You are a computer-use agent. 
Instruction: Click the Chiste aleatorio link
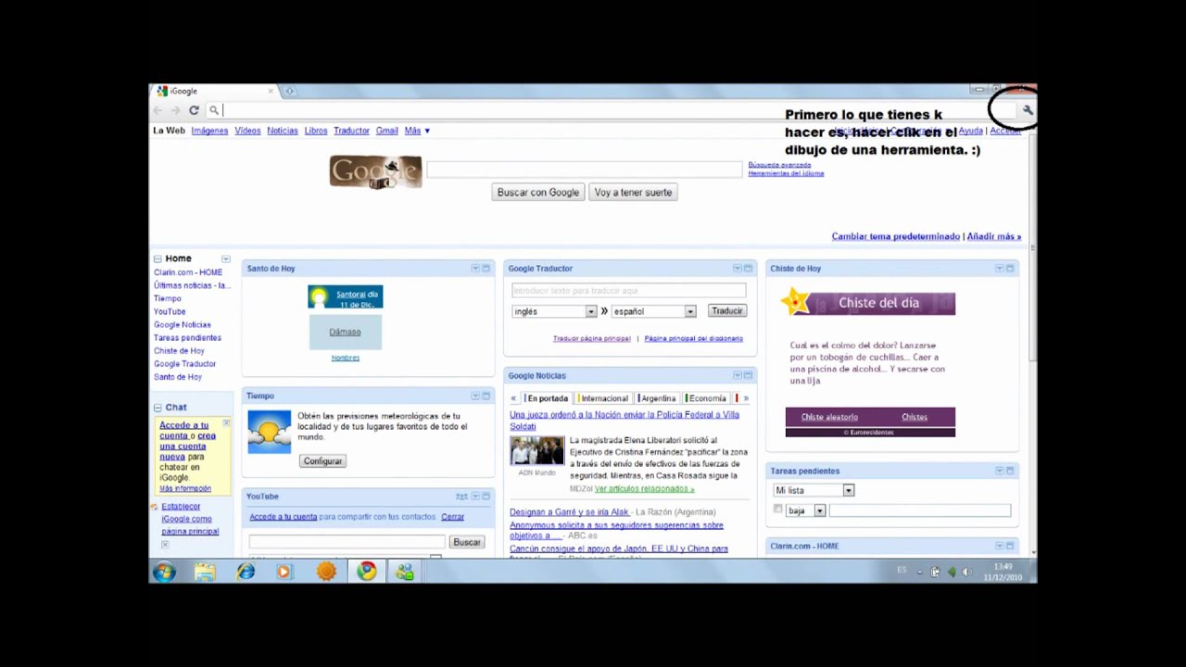[829, 417]
